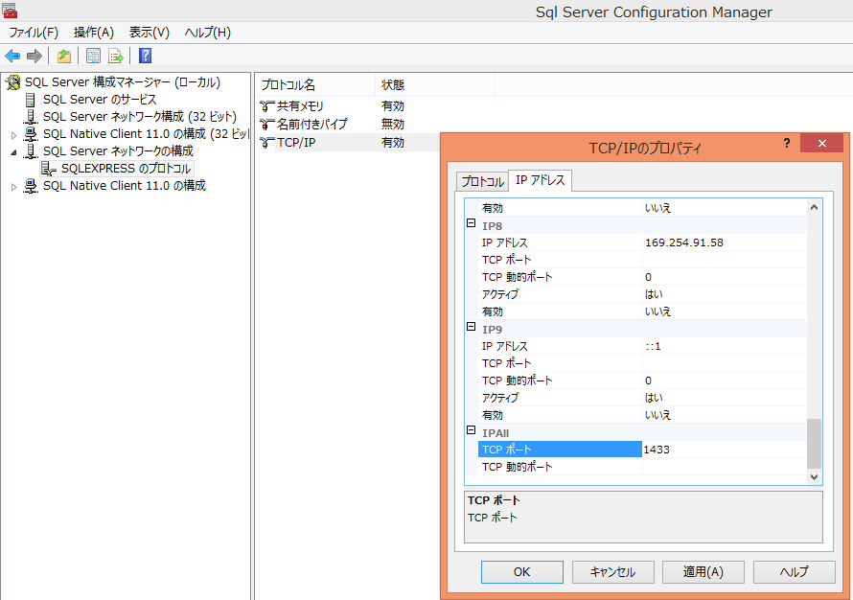Click the Back arrow toolbar icon
This screenshot has height=600, width=853.
tap(12, 56)
